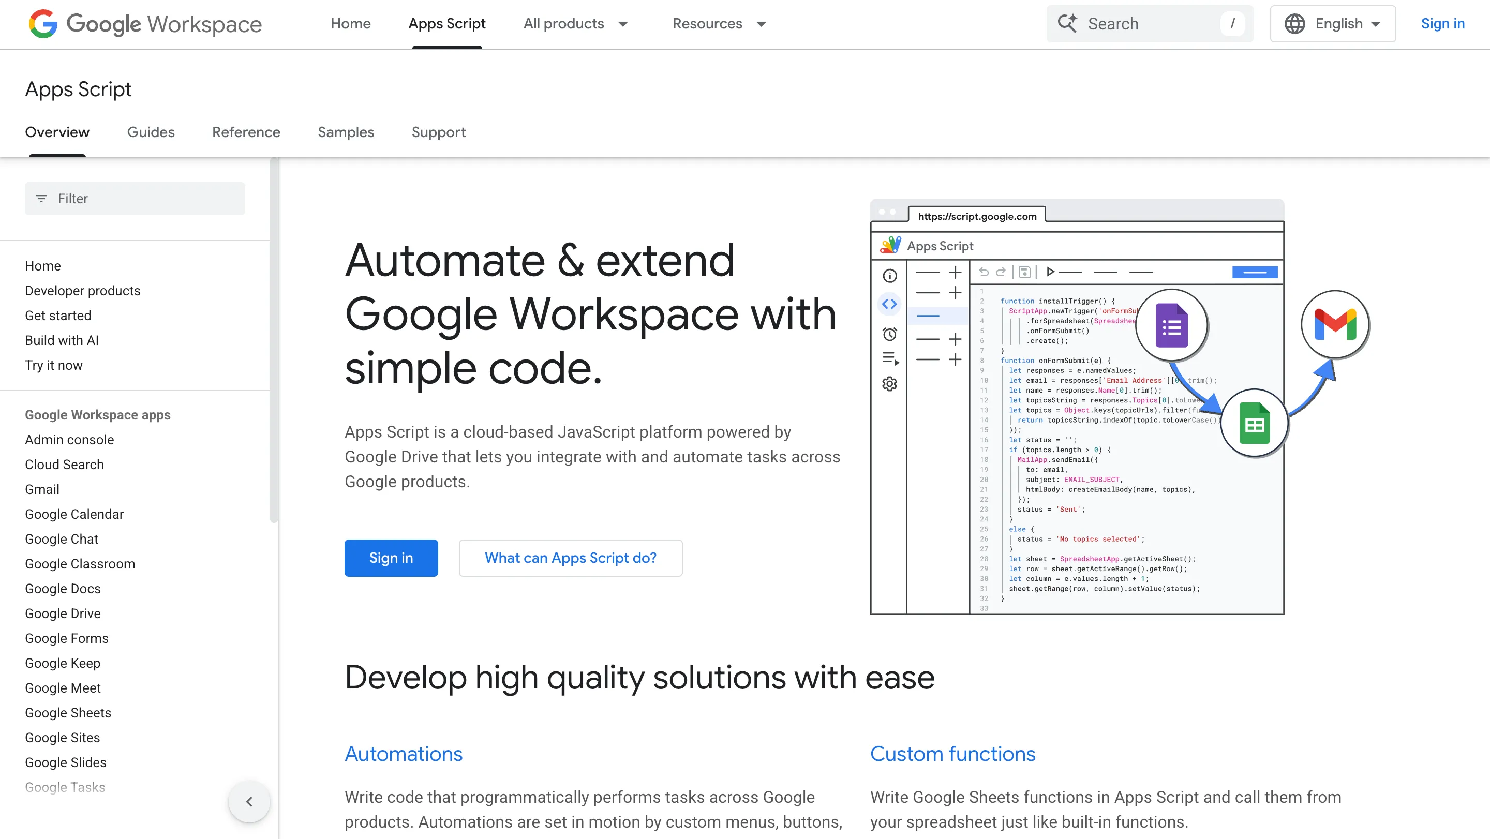1490x839 pixels.
Task: Click the Gmail icon in the illustration
Action: [x=1335, y=324]
